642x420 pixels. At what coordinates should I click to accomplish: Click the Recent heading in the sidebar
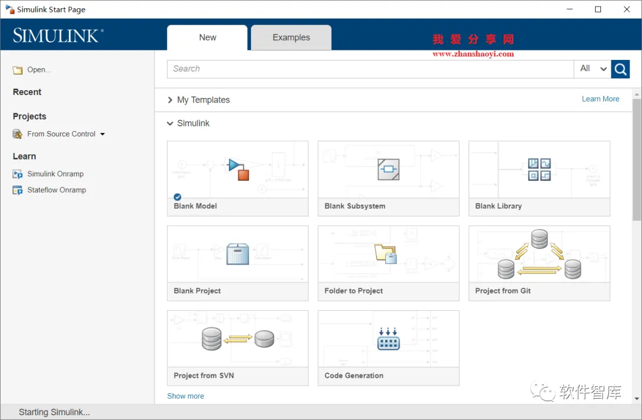[27, 92]
